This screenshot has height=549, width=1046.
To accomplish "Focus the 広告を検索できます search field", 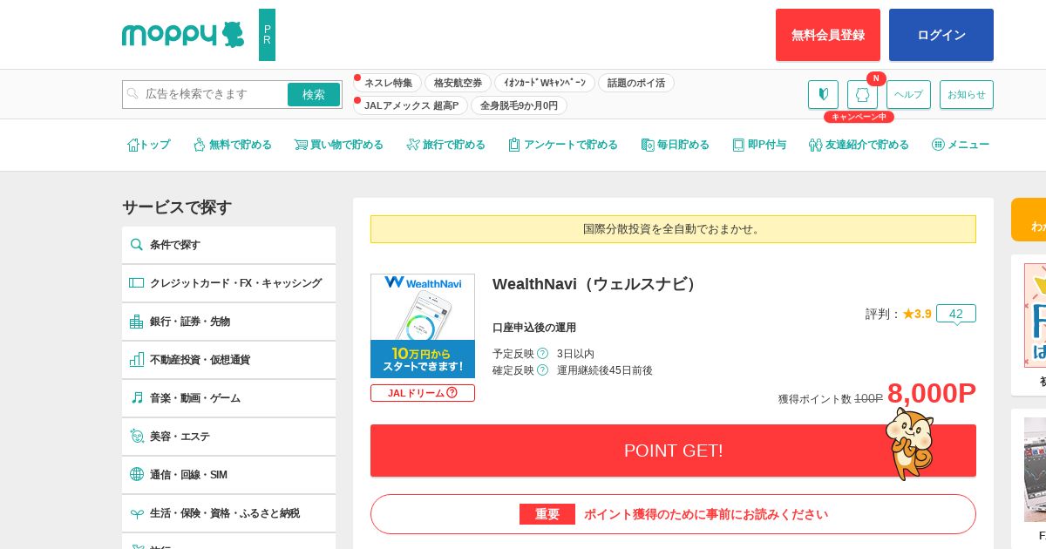I will click(205, 94).
